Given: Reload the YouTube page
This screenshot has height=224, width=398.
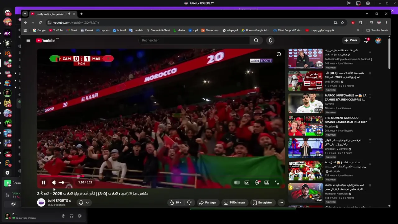Looking at the screenshot, I should pos(40,23).
